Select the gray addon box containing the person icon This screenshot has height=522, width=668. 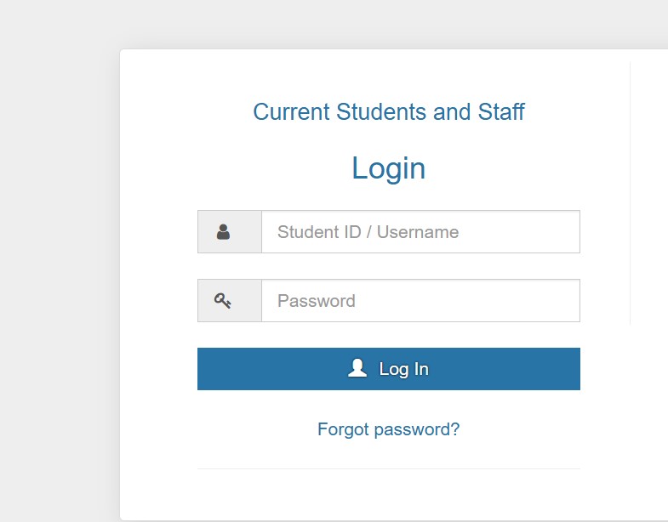click(x=230, y=231)
